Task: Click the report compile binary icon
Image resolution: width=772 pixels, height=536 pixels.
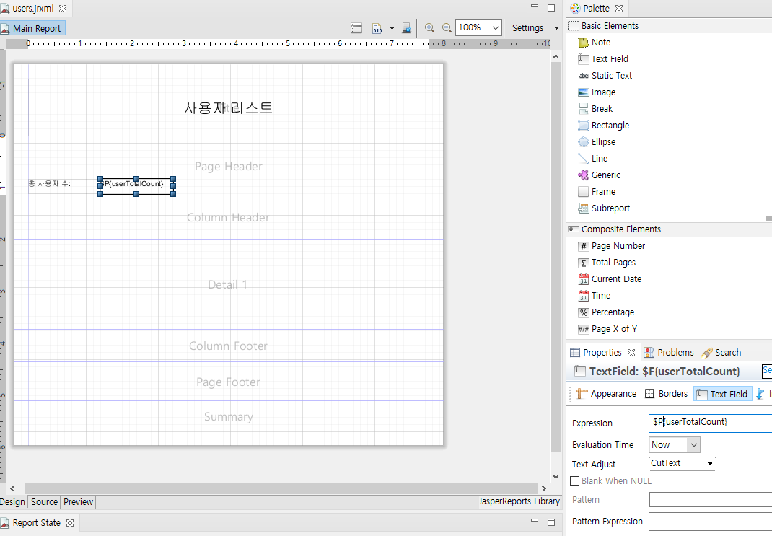Action: (x=377, y=28)
